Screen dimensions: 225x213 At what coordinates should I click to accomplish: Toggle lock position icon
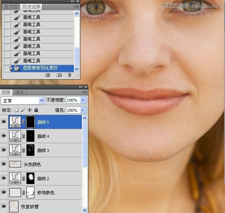pos(30,110)
